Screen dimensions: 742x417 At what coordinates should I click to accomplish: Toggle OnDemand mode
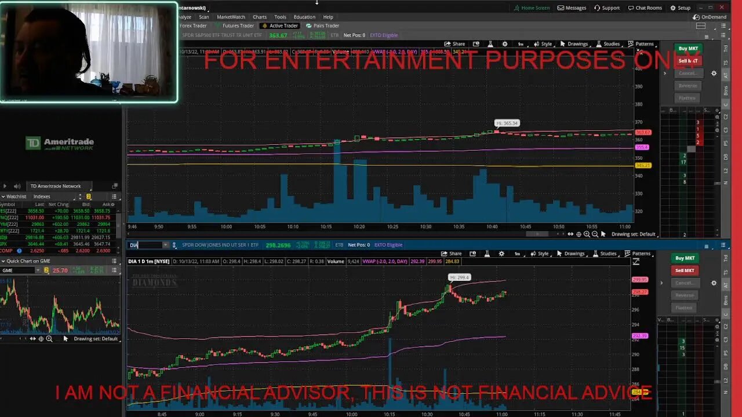point(710,17)
